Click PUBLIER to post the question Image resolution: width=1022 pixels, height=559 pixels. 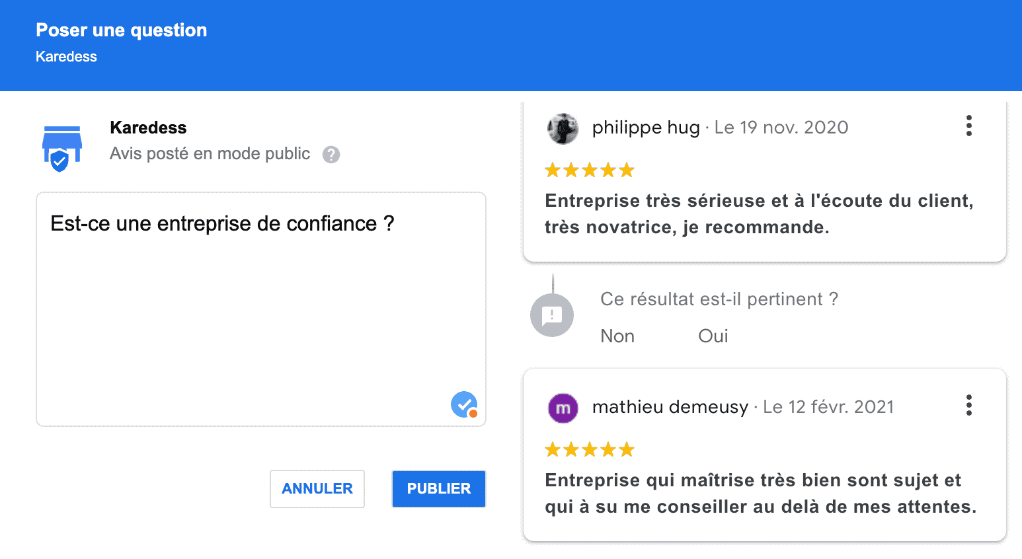point(438,488)
